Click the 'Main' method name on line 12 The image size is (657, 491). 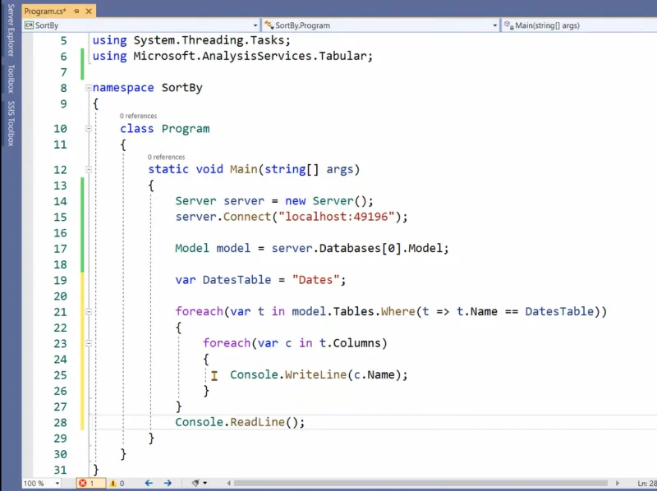click(243, 169)
